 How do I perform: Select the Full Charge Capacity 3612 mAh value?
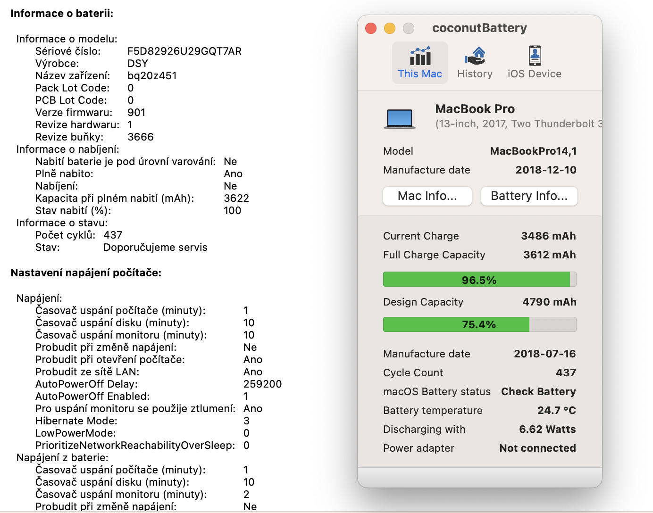[550, 255]
